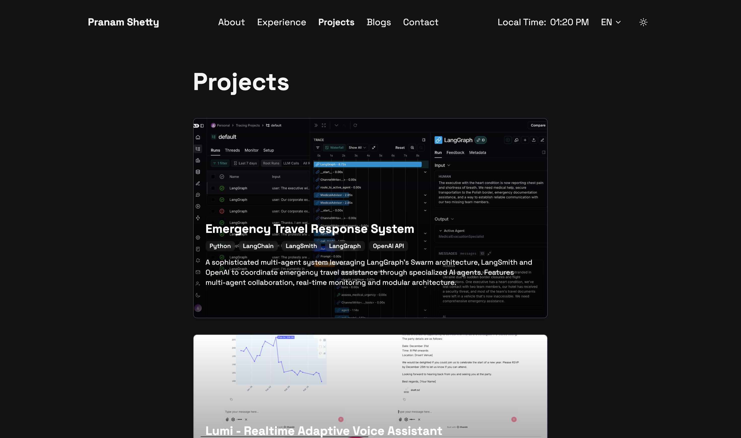
Task: Click the settings gear in the left sidebar
Action: click(x=198, y=238)
